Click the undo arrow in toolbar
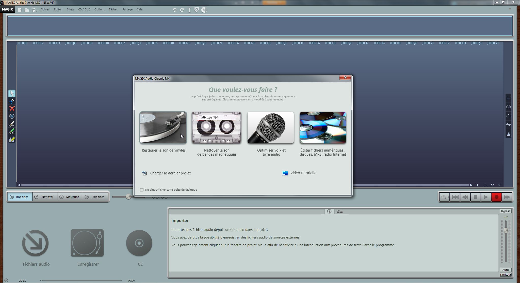This screenshot has width=520, height=283. point(175,10)
